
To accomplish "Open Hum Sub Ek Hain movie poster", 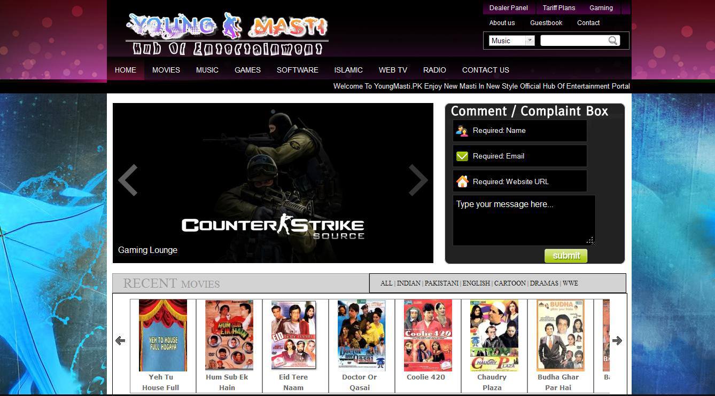I will 229,335.
